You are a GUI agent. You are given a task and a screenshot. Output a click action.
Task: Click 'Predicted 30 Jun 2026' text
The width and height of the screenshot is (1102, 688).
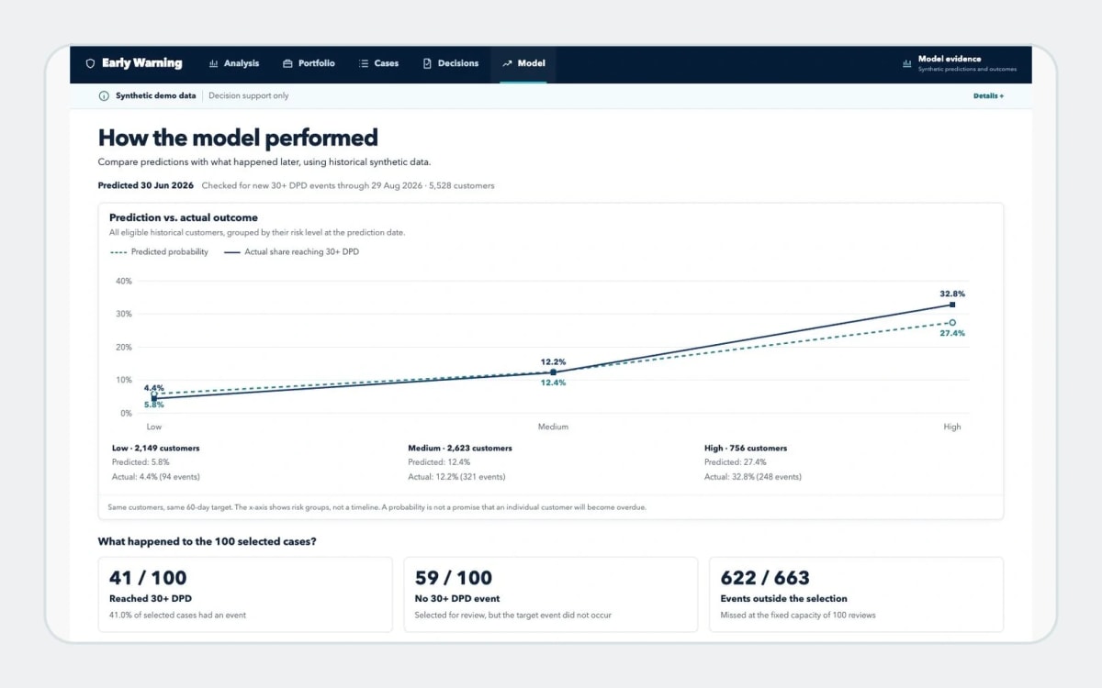pyautogui.click(x=146, y=185)
